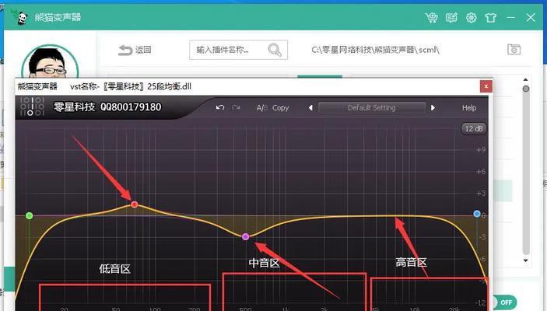Click the panda logo in title bar
Viewport: 547px width, 311px height.
[21, 17]
